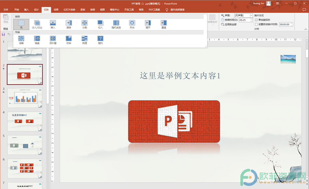Apply the 揭开 uncover transition
Viewport: 309px width, 189px height.
pyautogui.click(x=148, y=24)
